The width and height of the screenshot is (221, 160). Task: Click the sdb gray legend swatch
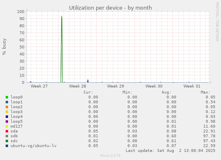point(7,136)
